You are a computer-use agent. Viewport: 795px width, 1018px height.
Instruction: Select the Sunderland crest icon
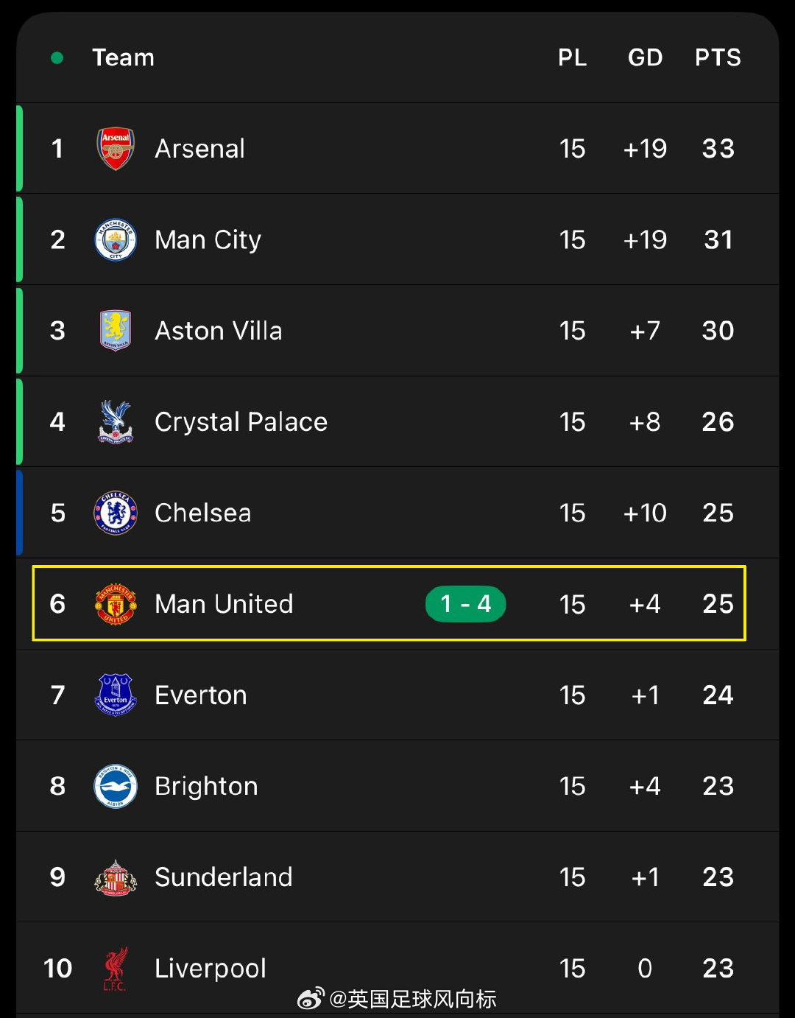click(116, 877)
